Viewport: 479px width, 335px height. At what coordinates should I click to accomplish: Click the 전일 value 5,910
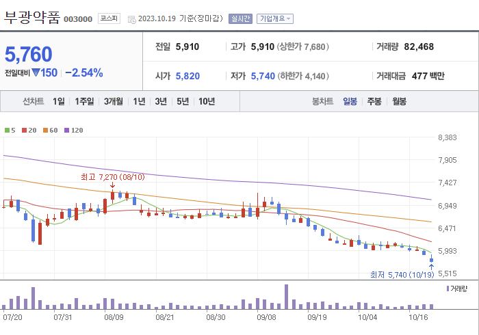pyautogui.click(x=187, y=46)
